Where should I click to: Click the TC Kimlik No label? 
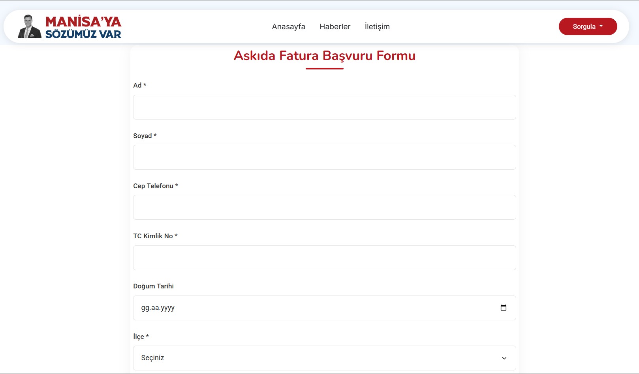coord(153,236)
